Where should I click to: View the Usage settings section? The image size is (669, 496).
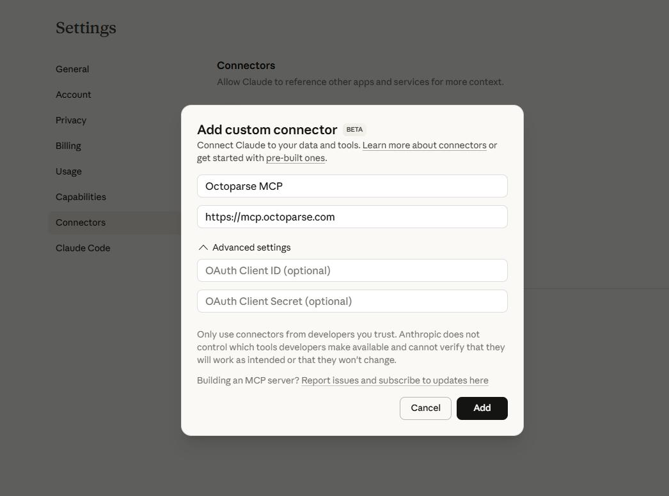pyautogui.click(x=68, y=171)
